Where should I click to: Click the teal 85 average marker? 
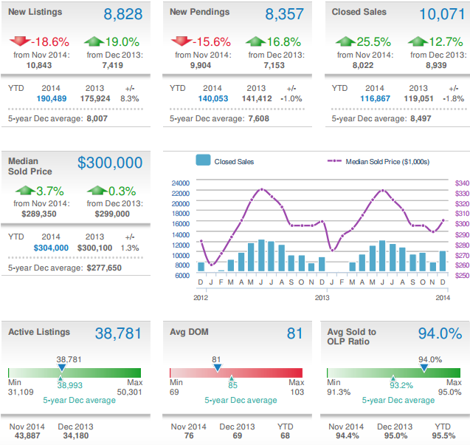232,378
